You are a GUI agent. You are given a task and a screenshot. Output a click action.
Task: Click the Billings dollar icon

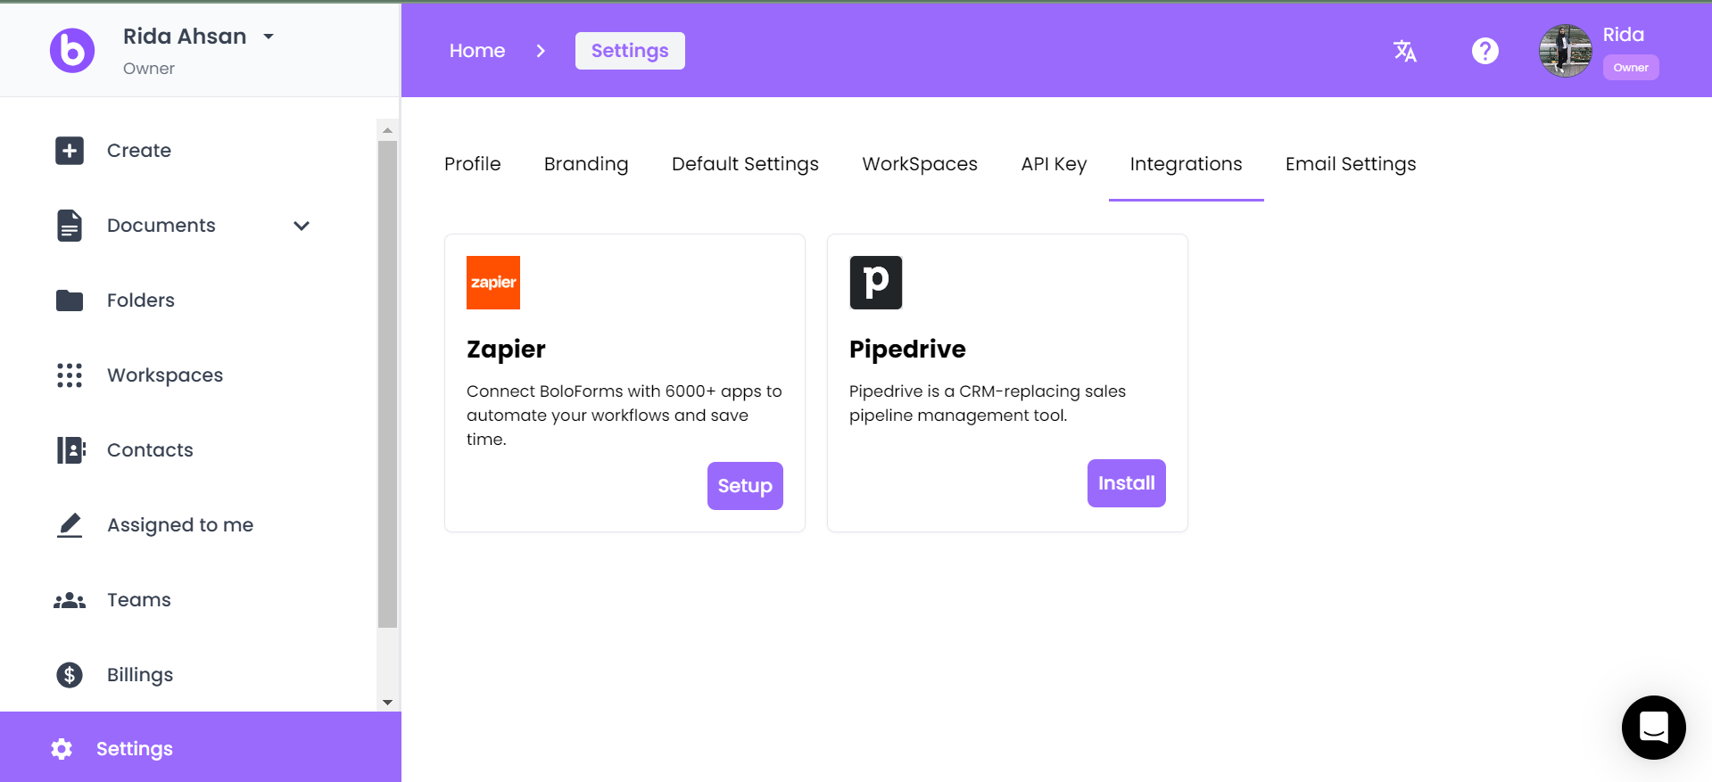[70, 675]
